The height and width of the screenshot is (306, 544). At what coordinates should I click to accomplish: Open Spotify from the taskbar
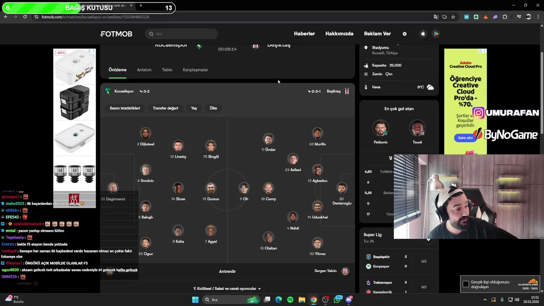coord(290,300)
